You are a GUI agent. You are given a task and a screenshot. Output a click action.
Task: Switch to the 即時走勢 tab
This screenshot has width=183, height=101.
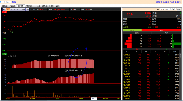pos(20,6)
